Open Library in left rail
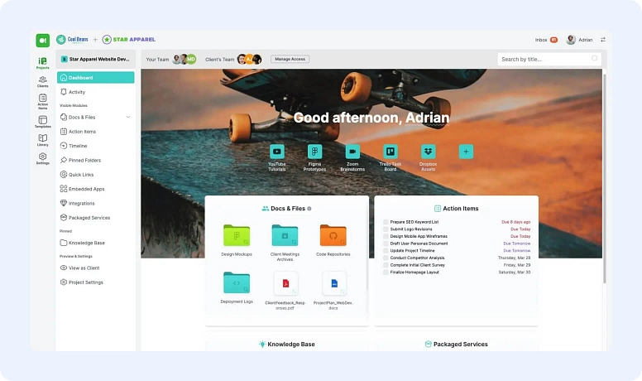The image size is (642, 381). point(42,139)
